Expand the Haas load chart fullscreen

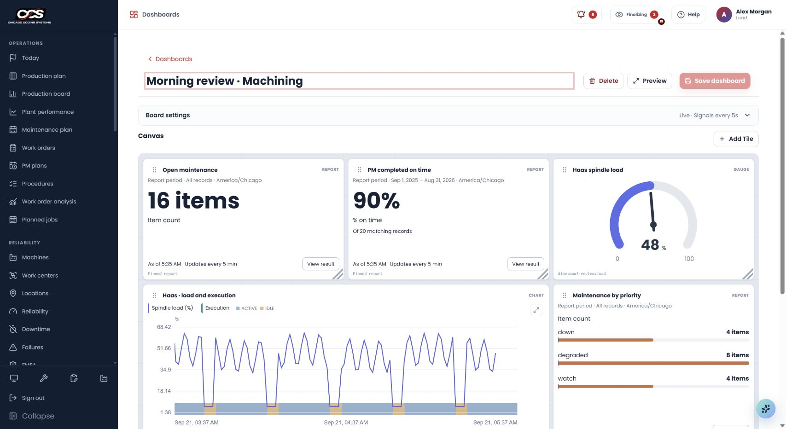coord(536,310)
